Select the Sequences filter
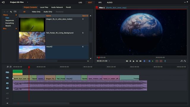 click(x=9, y=21)
